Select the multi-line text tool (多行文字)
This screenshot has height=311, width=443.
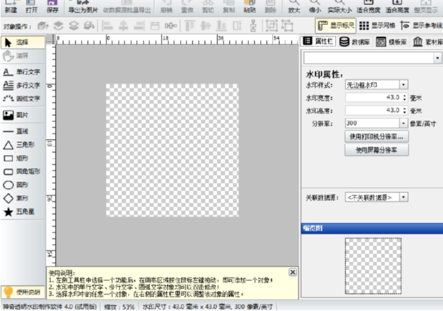(x=23, y=85)
